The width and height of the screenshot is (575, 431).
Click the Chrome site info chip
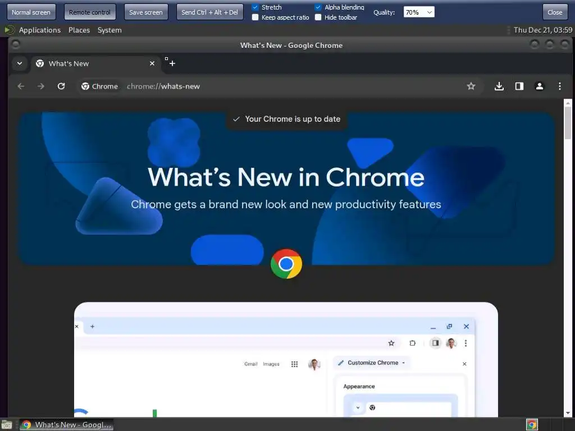tap(99, 86)
